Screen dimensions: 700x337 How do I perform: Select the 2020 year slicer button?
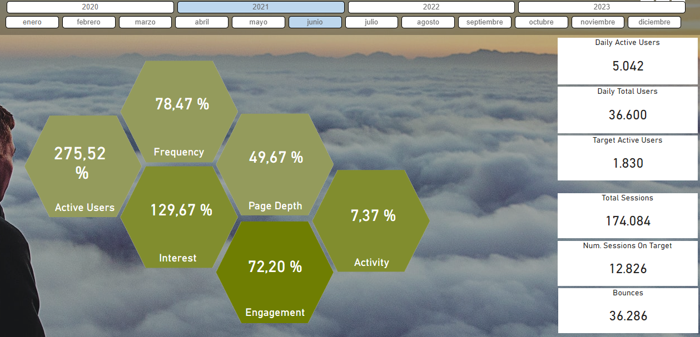(x=90, y=7)
